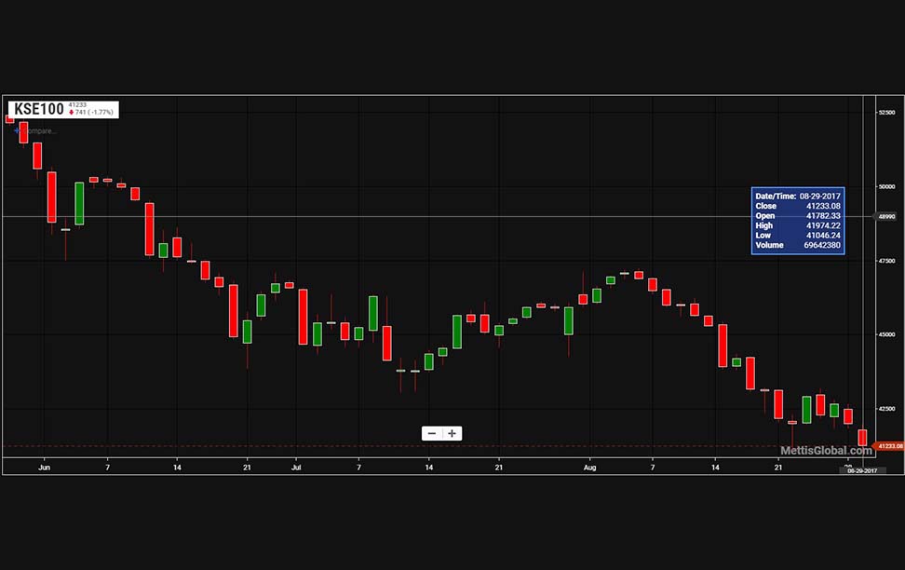Click the Aug label on time axis
Viewport: 905px width, 570px height.
pos(589,468)
